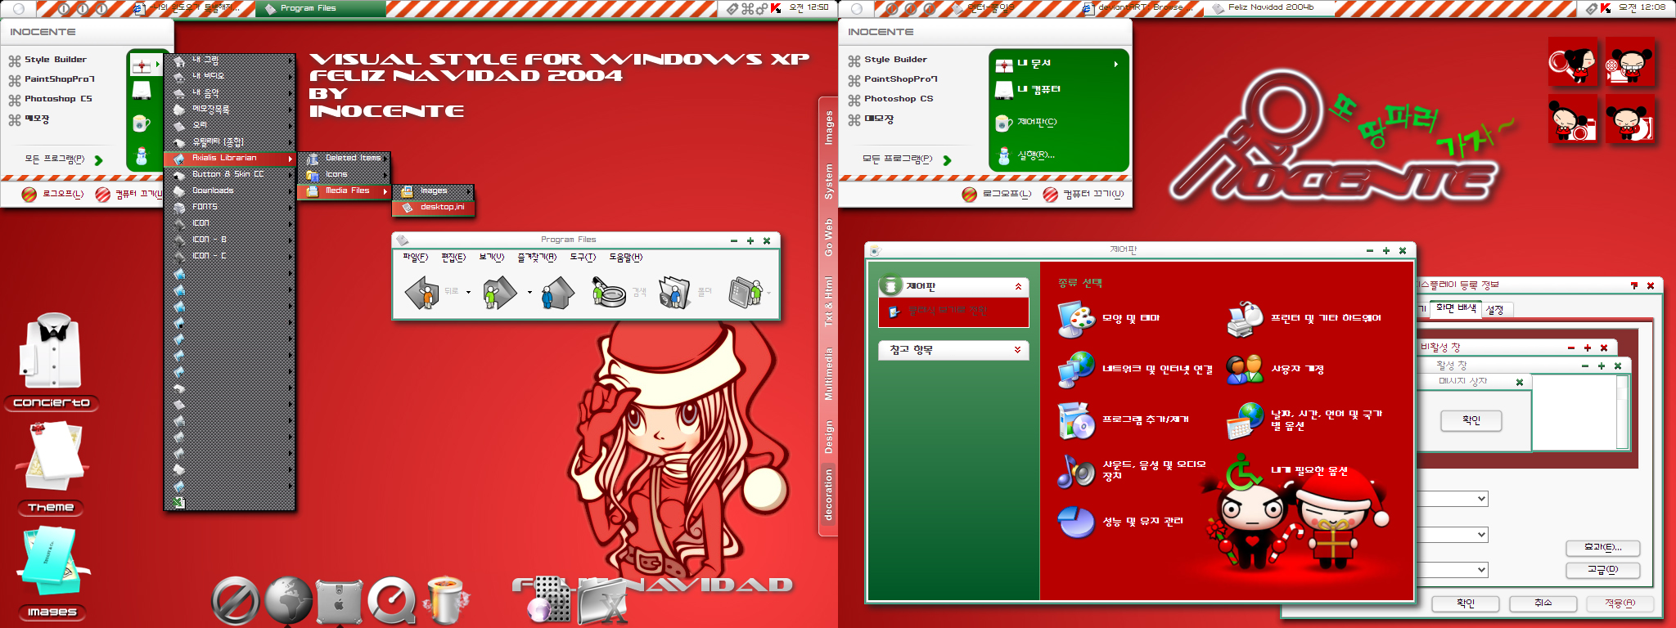
Task: Select Deleted Items in the submenu
Action: tap(344, 158)
